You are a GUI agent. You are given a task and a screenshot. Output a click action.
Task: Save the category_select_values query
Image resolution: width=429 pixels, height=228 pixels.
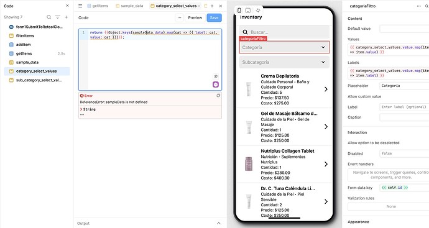[214, 17]
